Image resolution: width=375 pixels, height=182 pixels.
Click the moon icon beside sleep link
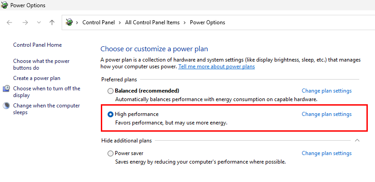click(x=6, y=106)
